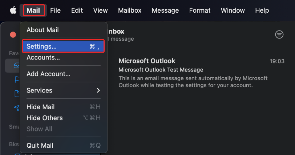Select Hide Mail

(x=64, y=107)
